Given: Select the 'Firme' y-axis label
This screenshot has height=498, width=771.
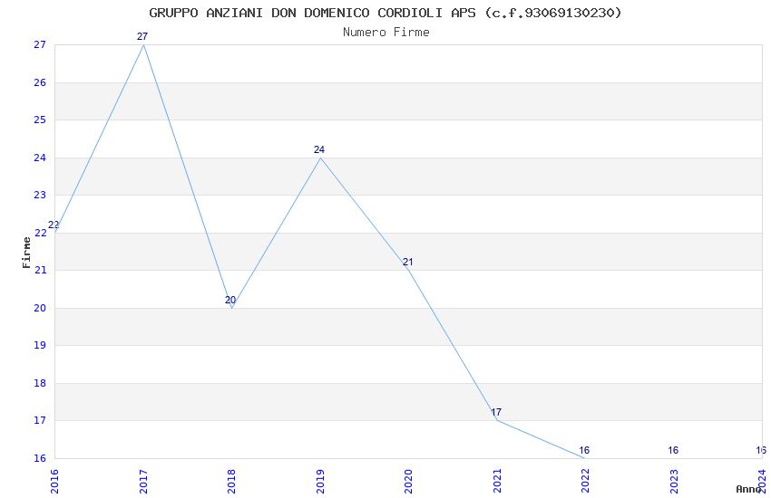Looking at the screenshot, I should [x=26, y=253].
